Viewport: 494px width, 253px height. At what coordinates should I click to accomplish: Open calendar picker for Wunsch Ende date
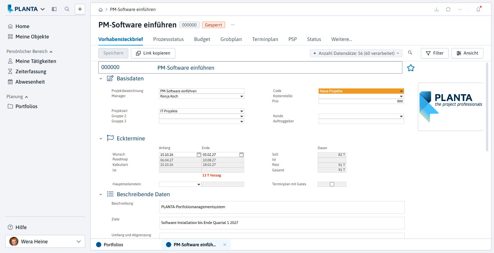tap(241, 155)
